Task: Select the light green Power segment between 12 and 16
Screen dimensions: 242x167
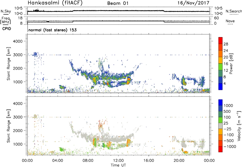Action: tap(221, 67)
